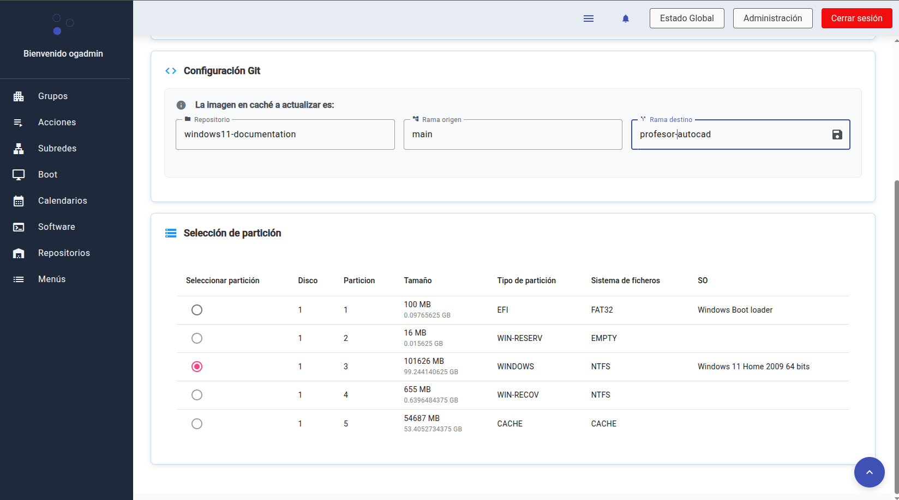899x500 pixels.
Task: Open the notifications bell
Action: pyautogui.click(x=626, y=19)
